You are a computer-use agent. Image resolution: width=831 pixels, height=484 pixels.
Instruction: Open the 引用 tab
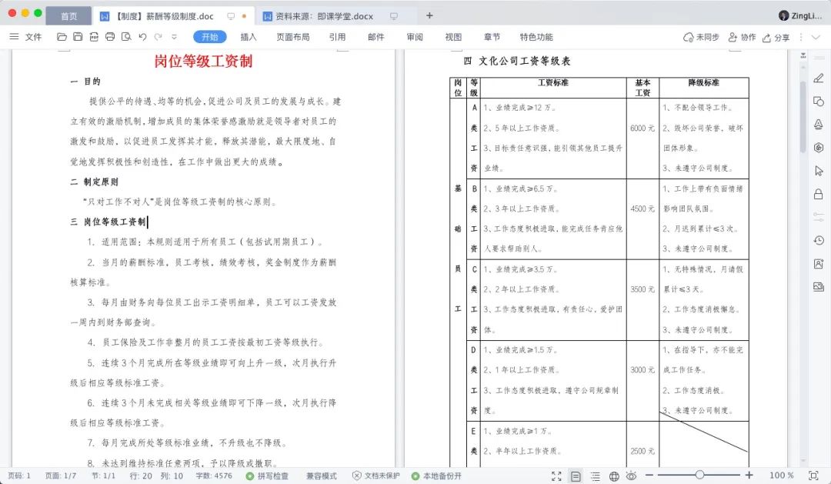(x=337, y=37)
